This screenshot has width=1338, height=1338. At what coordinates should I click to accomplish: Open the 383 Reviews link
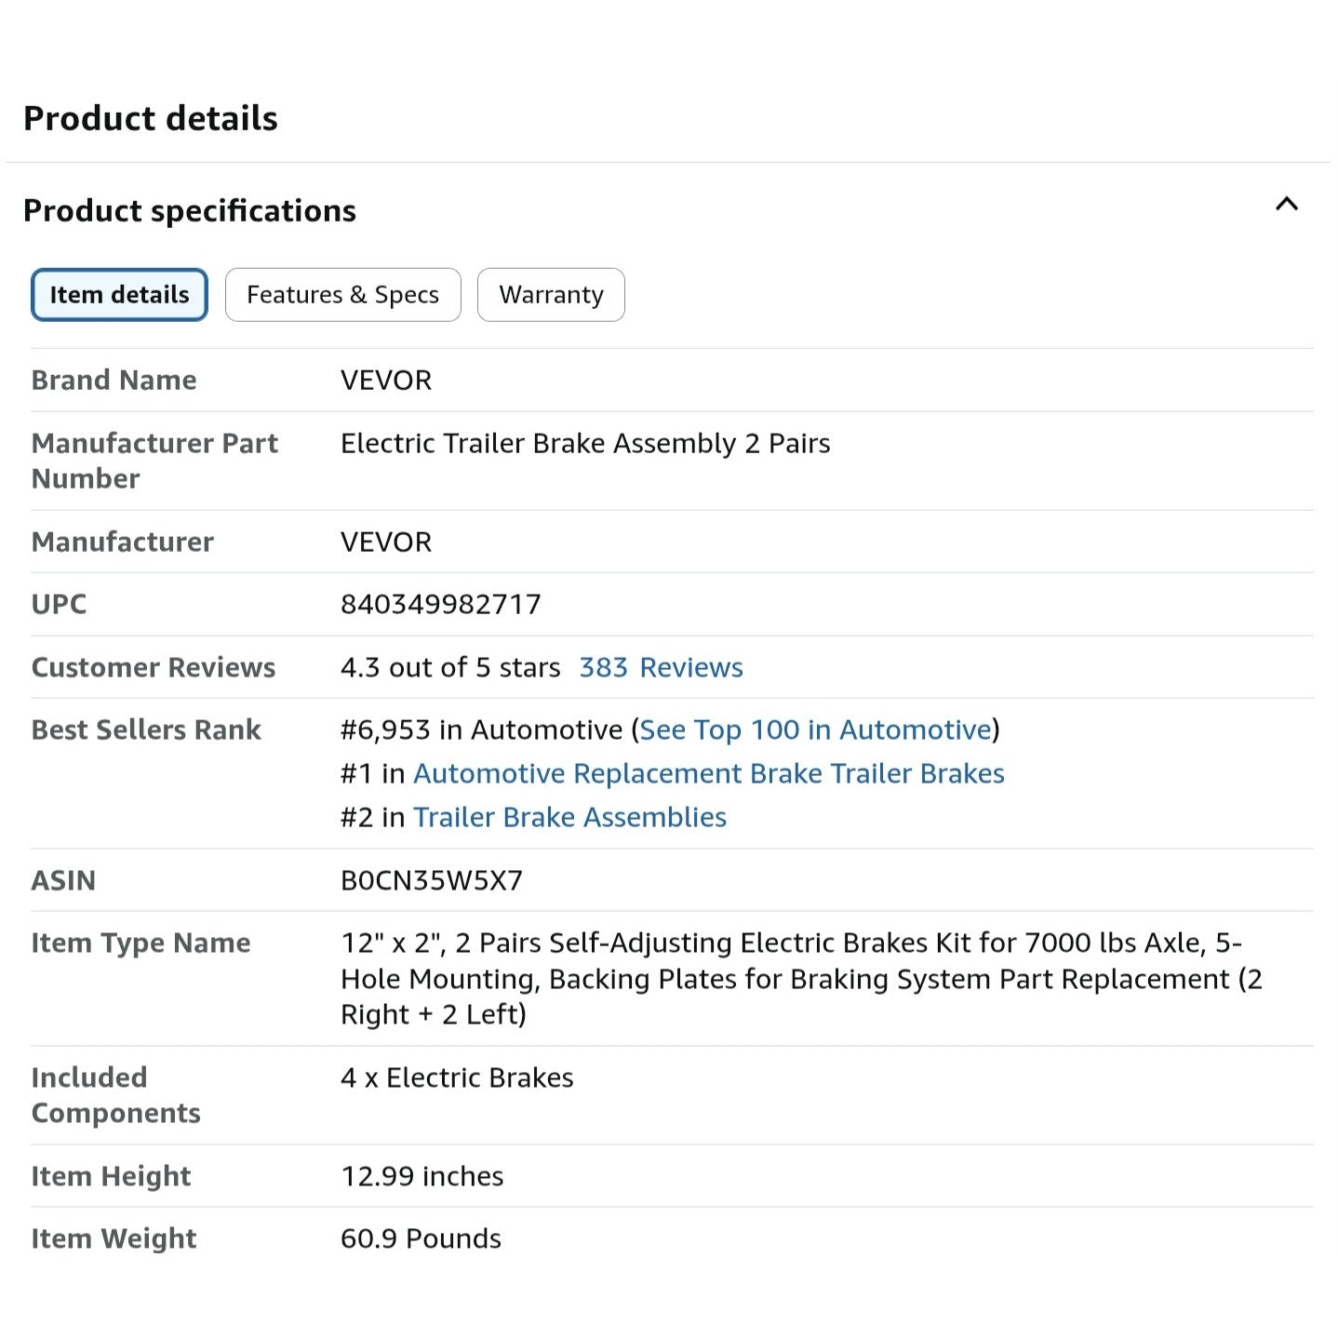point(661,667)
